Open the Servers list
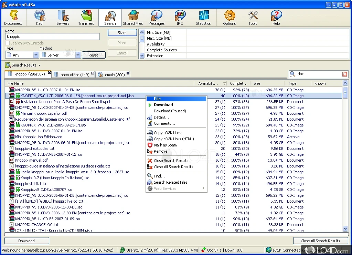 point(63,18)
